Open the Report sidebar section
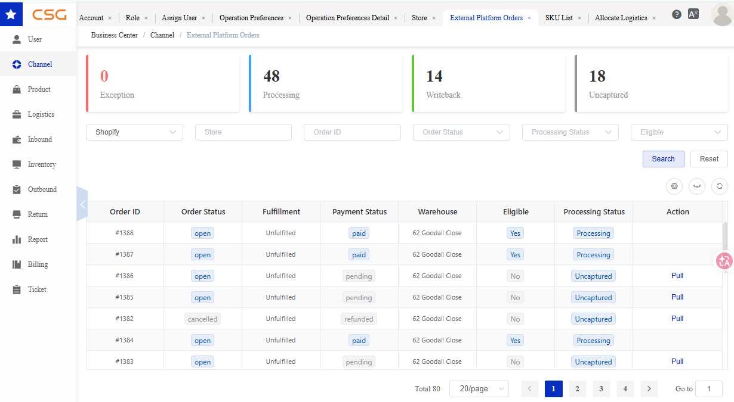734x402 pixels. click(x=38, y=239)
